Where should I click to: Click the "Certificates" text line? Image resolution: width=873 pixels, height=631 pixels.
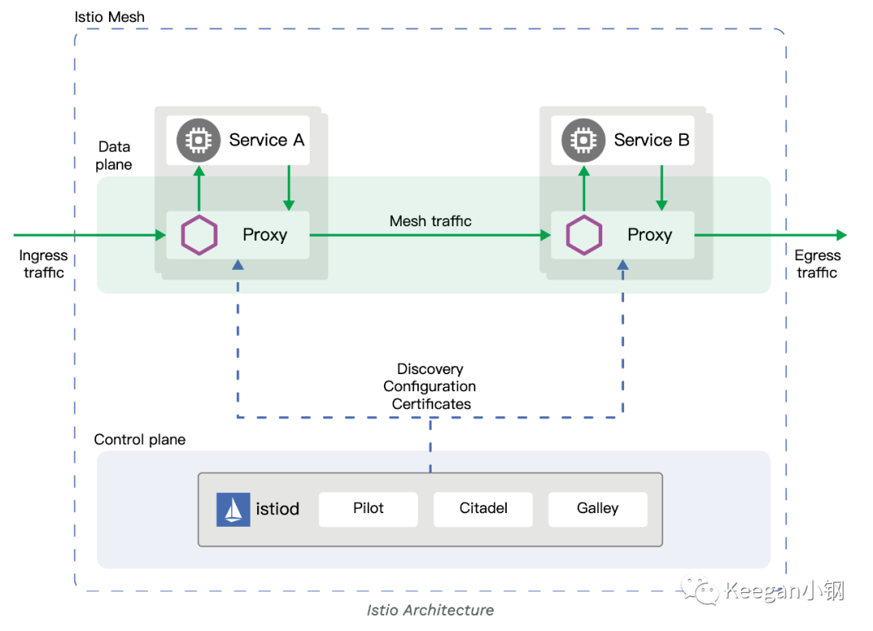432,404
